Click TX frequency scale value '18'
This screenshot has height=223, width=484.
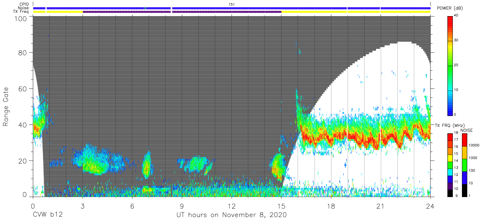(x=457, y=133)
